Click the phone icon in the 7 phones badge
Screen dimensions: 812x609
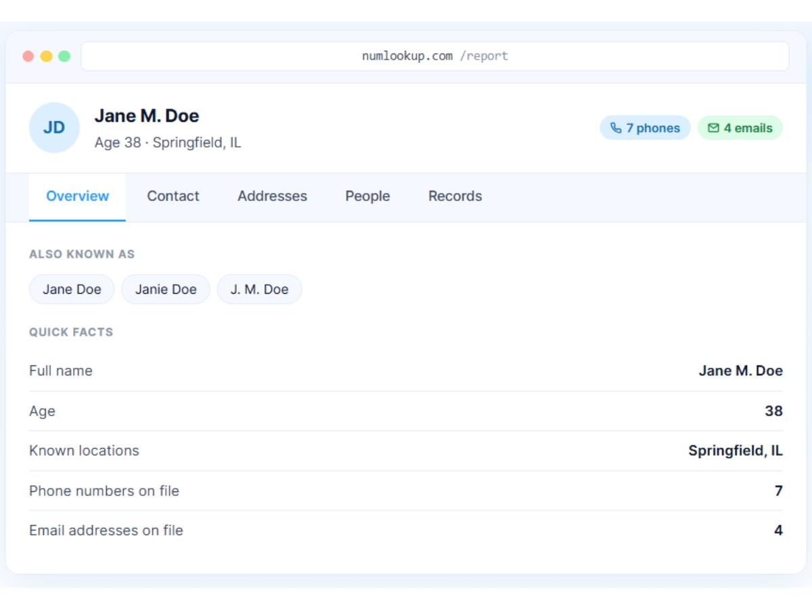616,128
